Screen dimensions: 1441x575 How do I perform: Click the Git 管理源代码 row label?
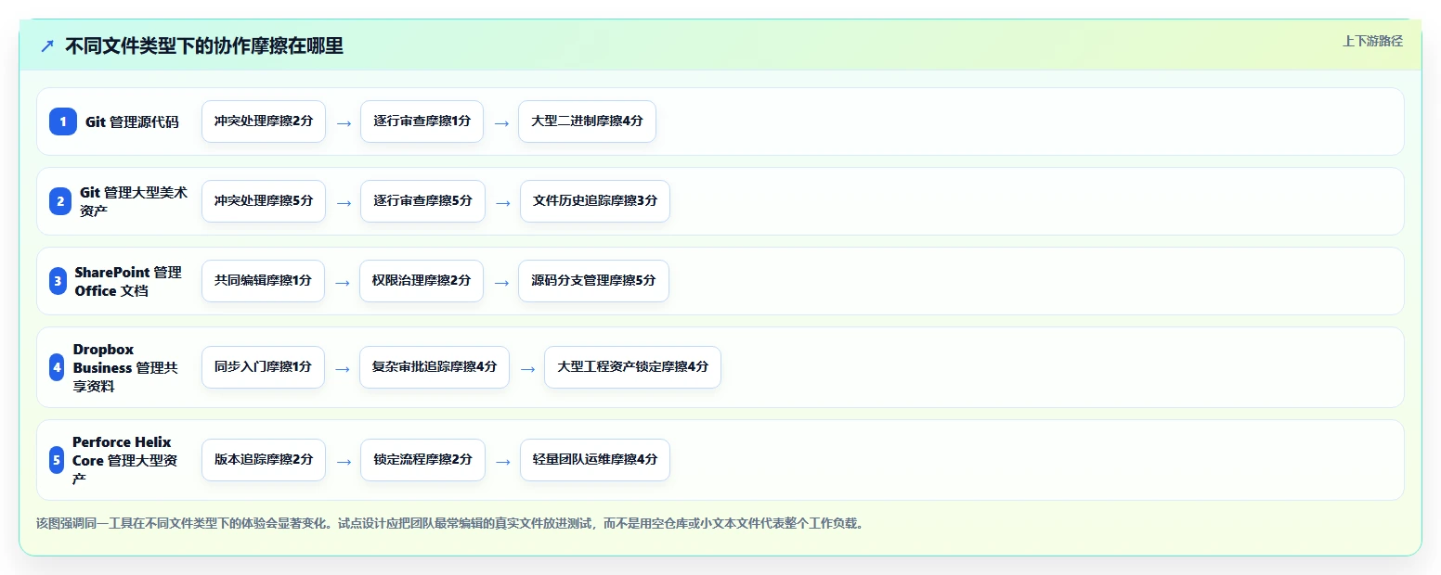click(x=132, y=121)
